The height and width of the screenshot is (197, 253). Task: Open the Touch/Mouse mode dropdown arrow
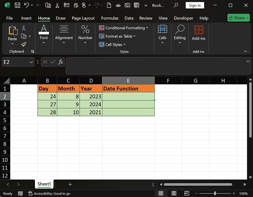[89, 5]
